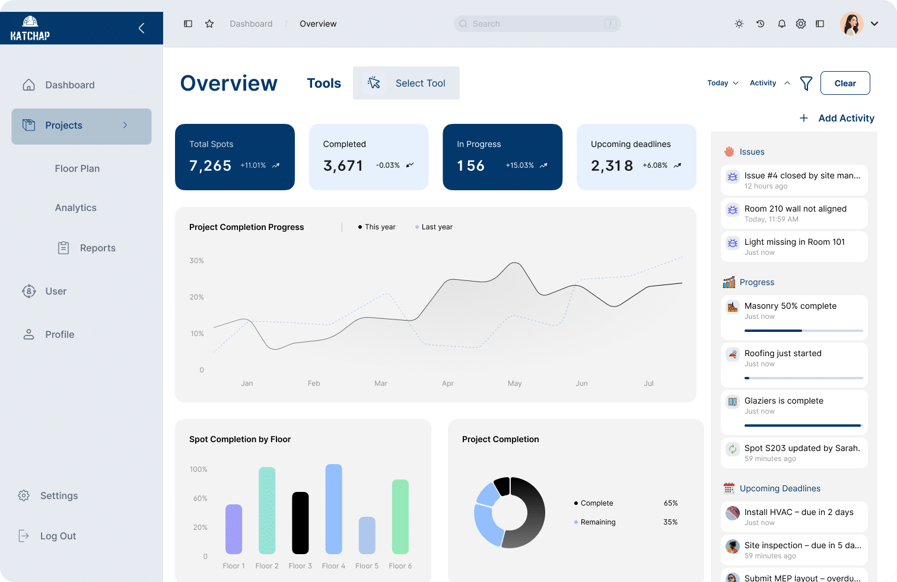Toggle the light theme sun icon
Viewport: 897px width, 582px height.
coord(739,24)
